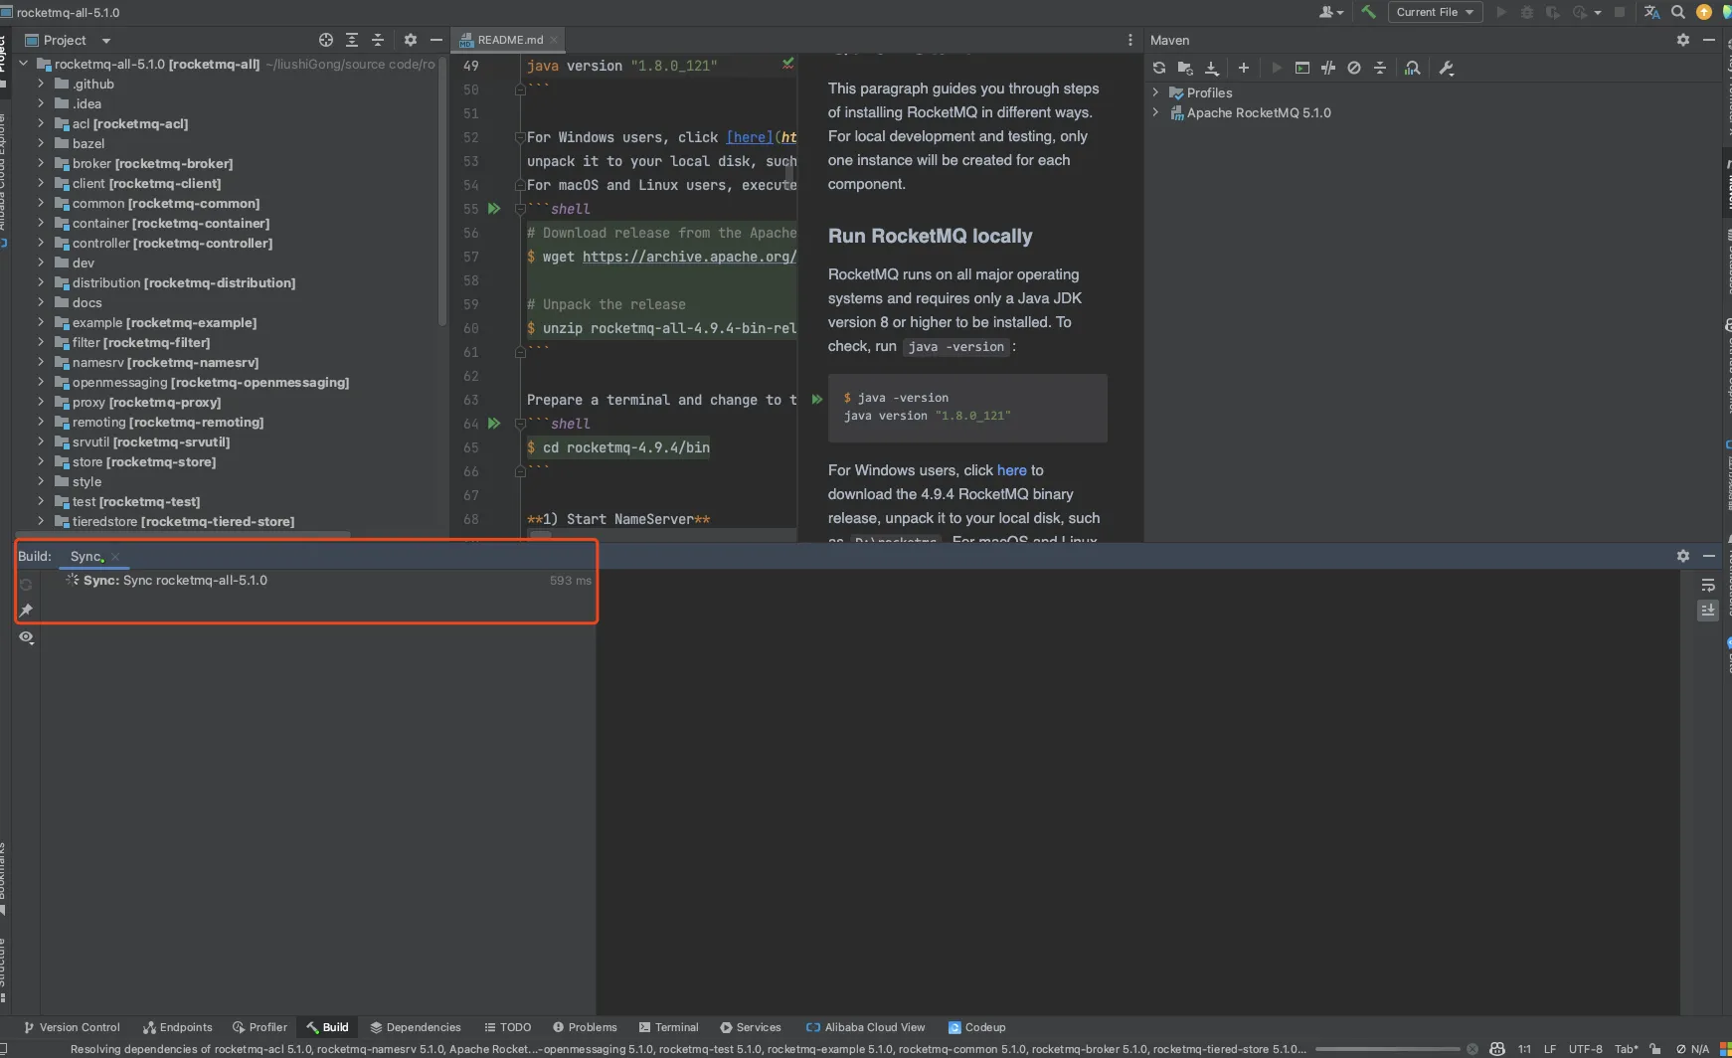Expand the Profiles node in Maven panel
1732x1058 pixels.
(x=1155, y=92)
